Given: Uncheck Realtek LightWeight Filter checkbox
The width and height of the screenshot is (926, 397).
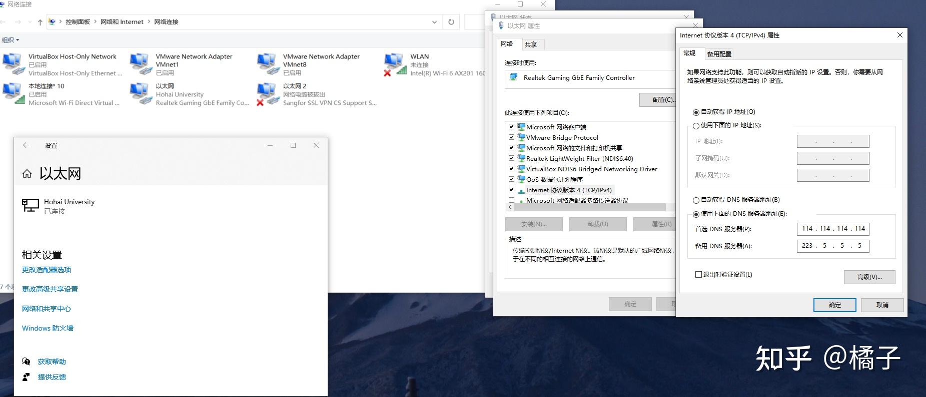Looking at the screenshot, I should [x=511, y=158].
